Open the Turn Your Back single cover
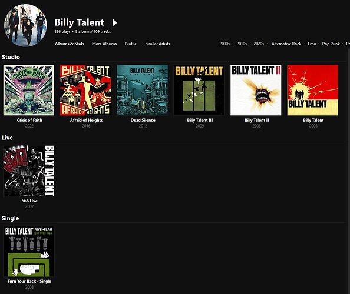Screen dimensions: 350x294 pyautogui.click(x=29, y=252)
